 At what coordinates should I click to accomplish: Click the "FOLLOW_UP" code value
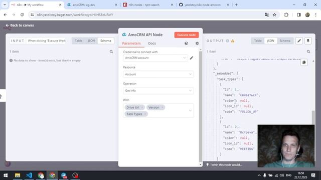248,111
